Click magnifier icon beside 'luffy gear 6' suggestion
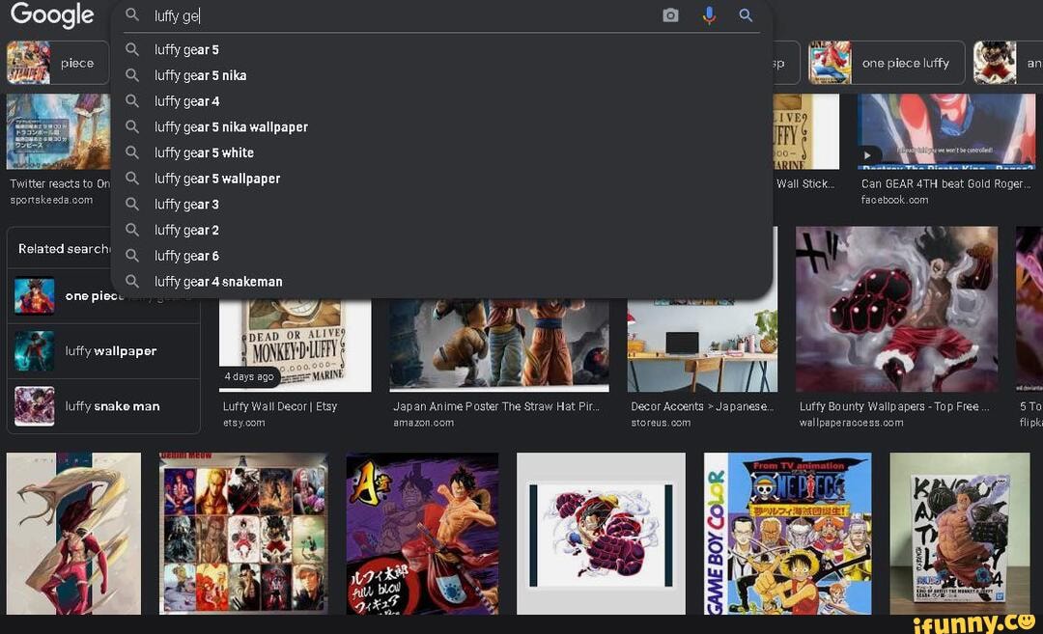Screen dimensions: 1043x634 coord(133,256)
